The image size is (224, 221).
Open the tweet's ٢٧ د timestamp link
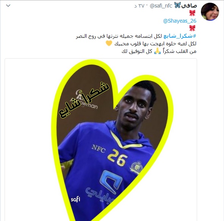click(x=139, y=6)
